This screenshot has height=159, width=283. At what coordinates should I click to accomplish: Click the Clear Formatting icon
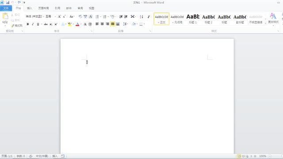click(80, 17)
